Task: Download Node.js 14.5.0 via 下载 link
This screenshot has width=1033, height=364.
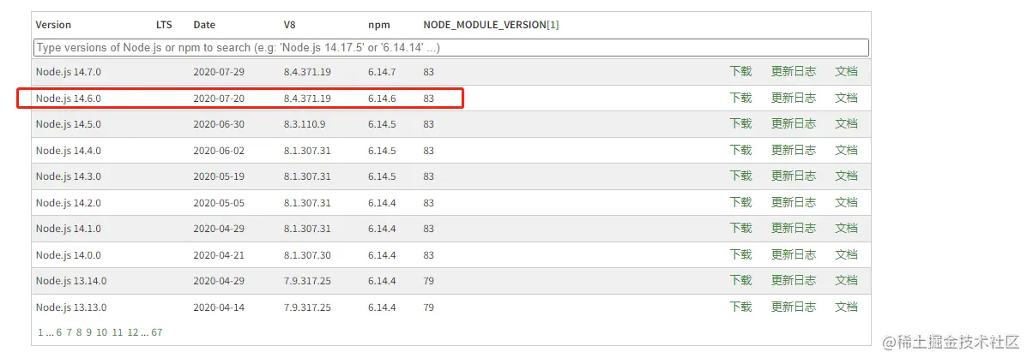Action: point(740,124)
